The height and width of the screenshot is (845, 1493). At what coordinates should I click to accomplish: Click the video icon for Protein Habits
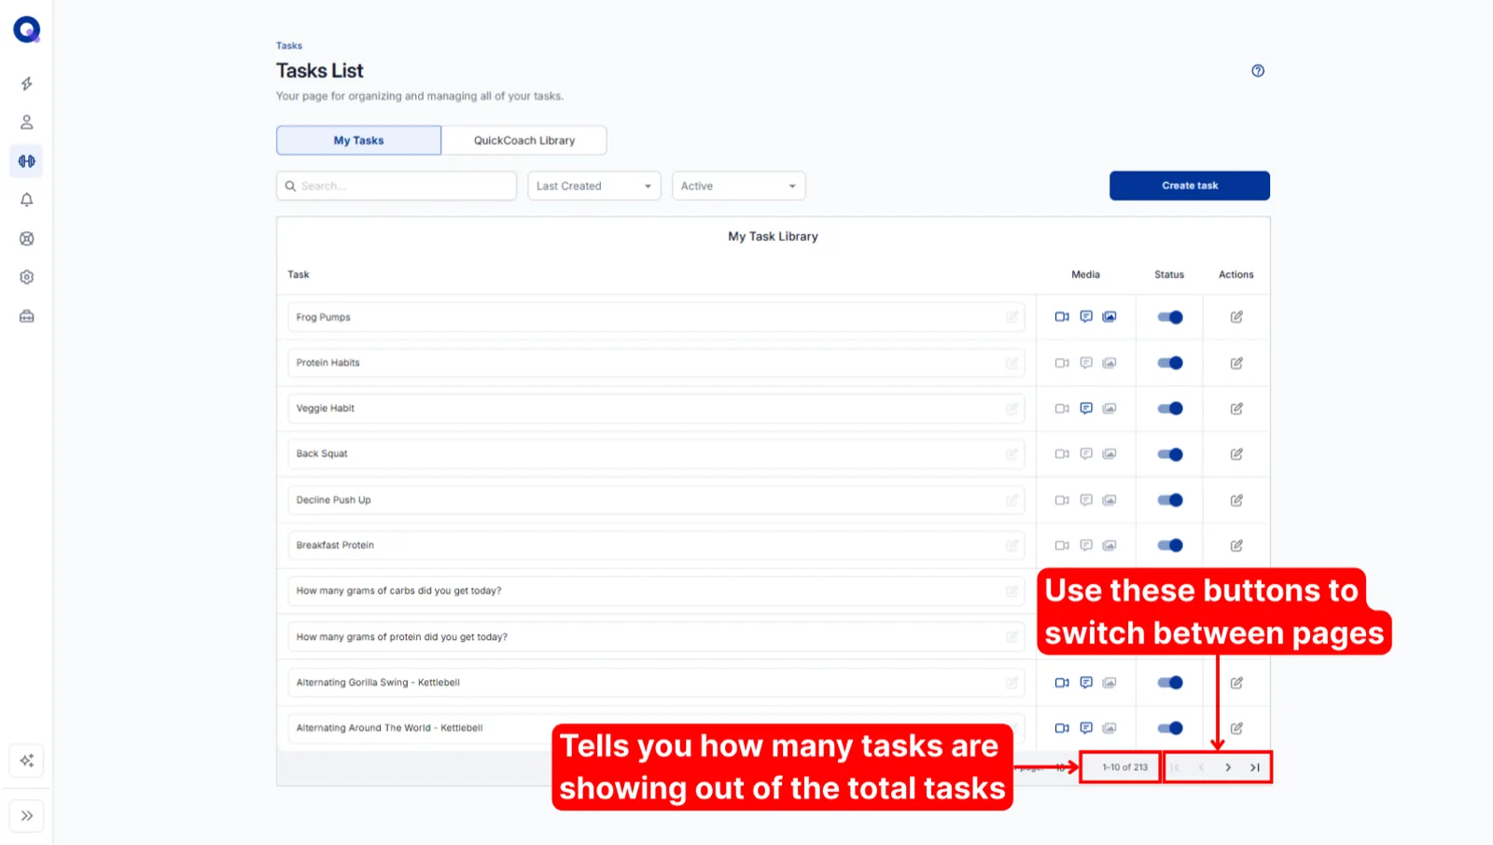(x=1062, y=363)
